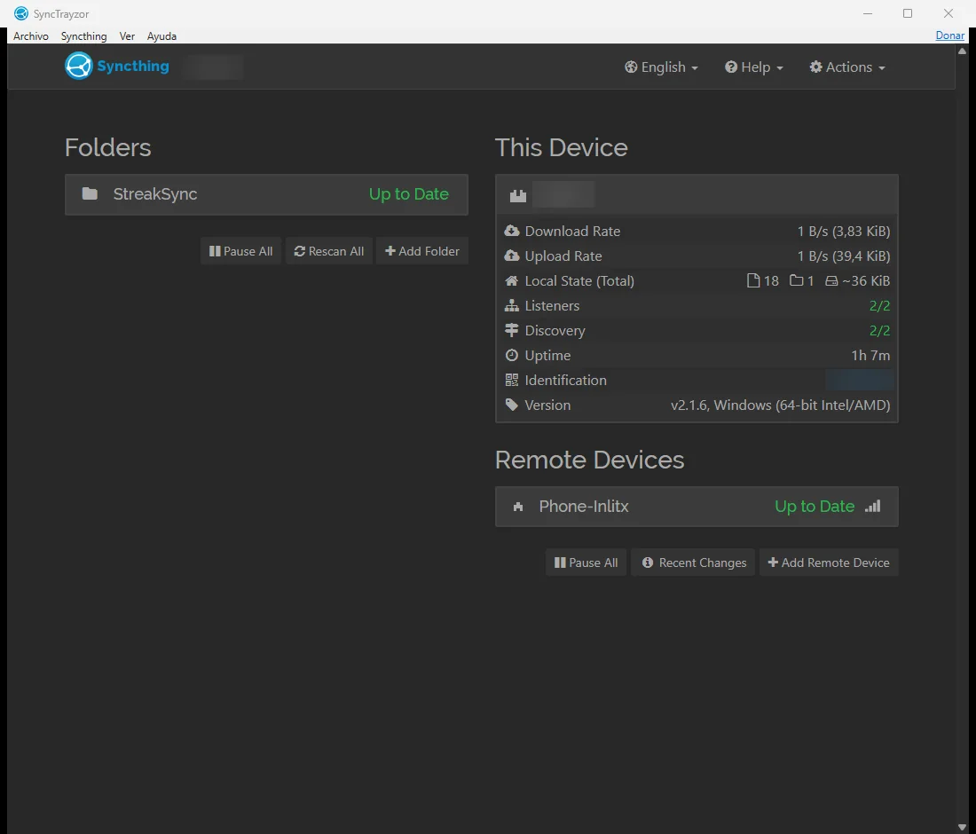This screenshot has width=976, height=834.
Task: Click the Syncthing logo icon
Action: (x=78, y=66)
